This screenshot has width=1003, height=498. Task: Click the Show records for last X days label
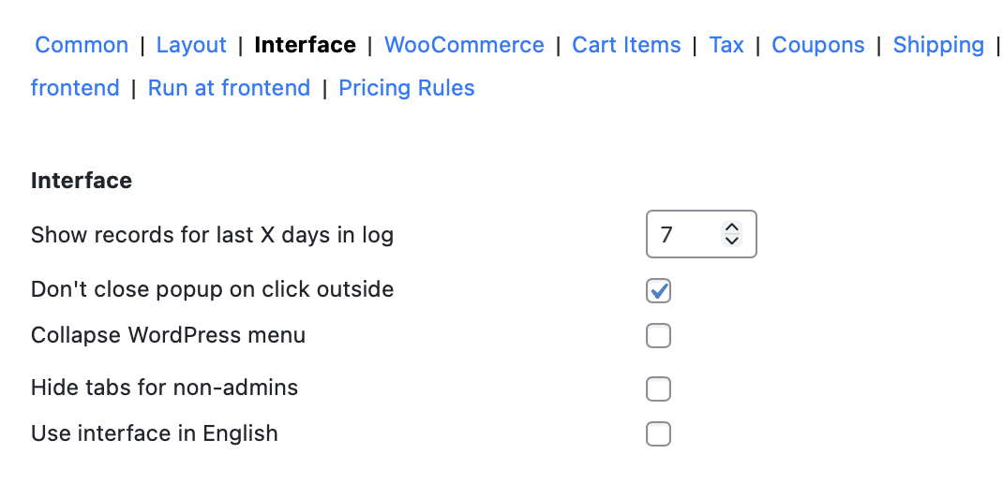tap(212, 235)
